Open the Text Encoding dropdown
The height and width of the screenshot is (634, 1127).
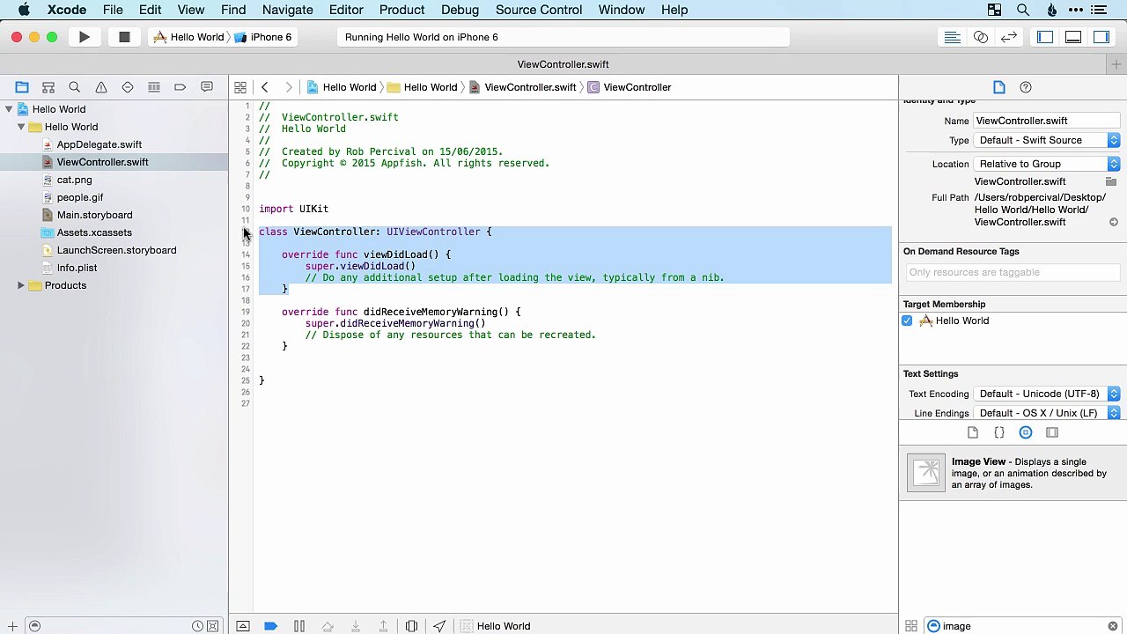1047,394
